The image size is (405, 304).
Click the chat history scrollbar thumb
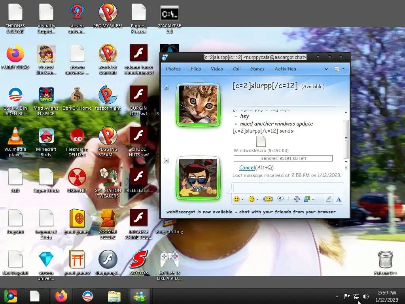point(346,139)
